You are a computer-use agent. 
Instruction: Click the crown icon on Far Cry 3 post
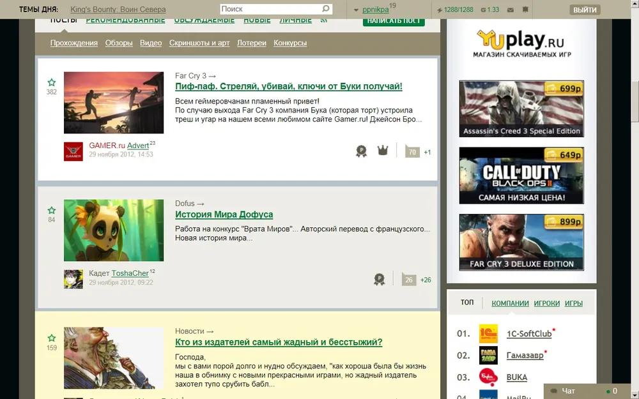(383, 151)
